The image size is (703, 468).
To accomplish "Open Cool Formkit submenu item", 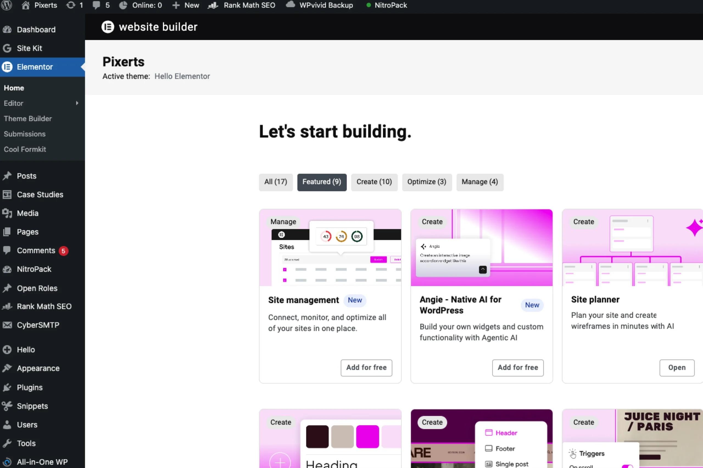I will point(25,149).
